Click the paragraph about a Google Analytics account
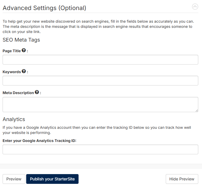This screenshot has height=185, width=202. pyautogui.click(x=97, y=130)
